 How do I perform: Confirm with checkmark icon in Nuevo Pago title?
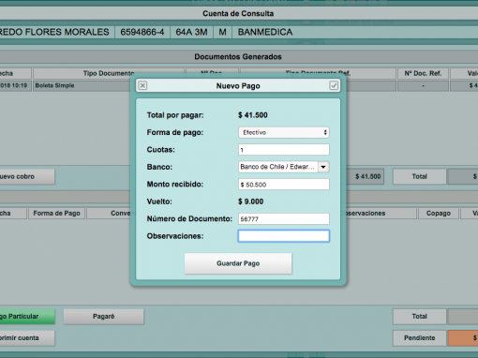click(x=334, y=85)
